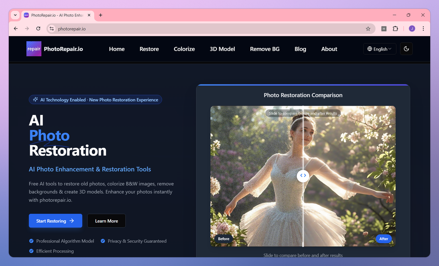439x266 pixels.
Task: Select 3D Model in navigation
Action: tap(222, 49)
